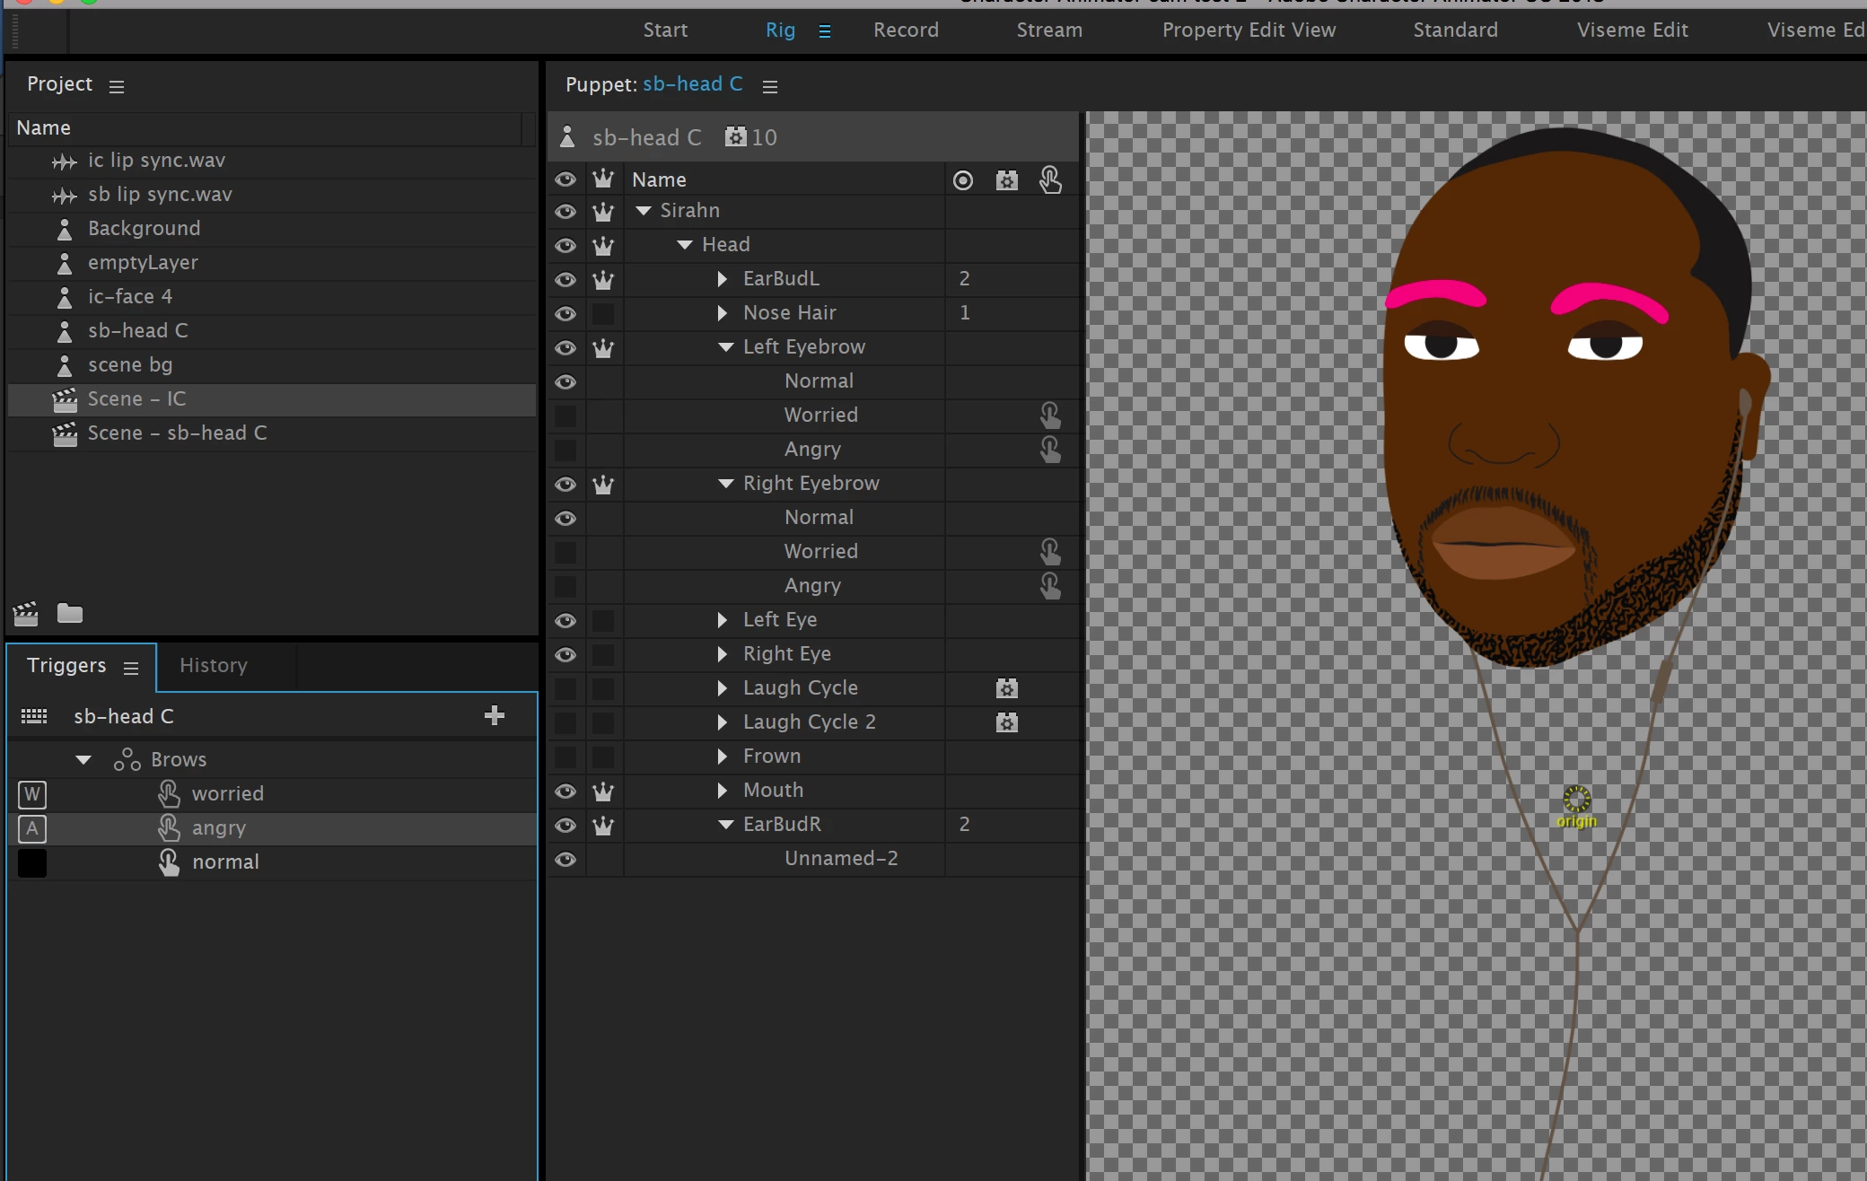
Task: Click the new folder icon in Project panel
Action: coord(69,614)
